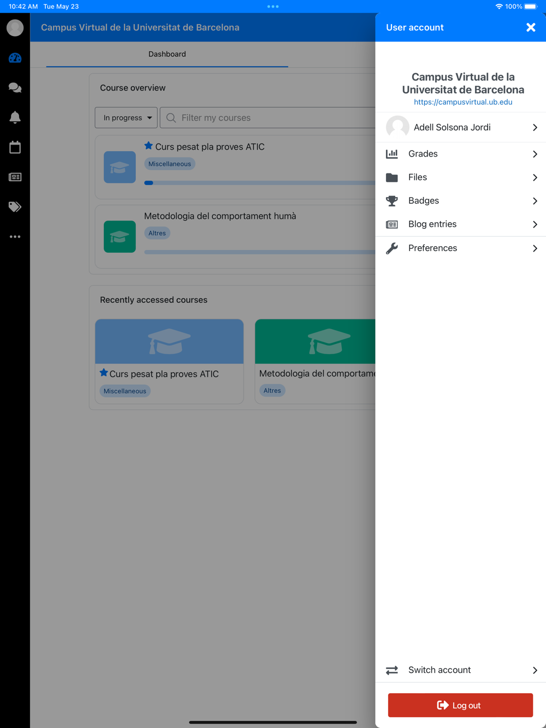Select the Dashboard tab
This screenshot has width=546, height=728.
(x=167, y=54)
